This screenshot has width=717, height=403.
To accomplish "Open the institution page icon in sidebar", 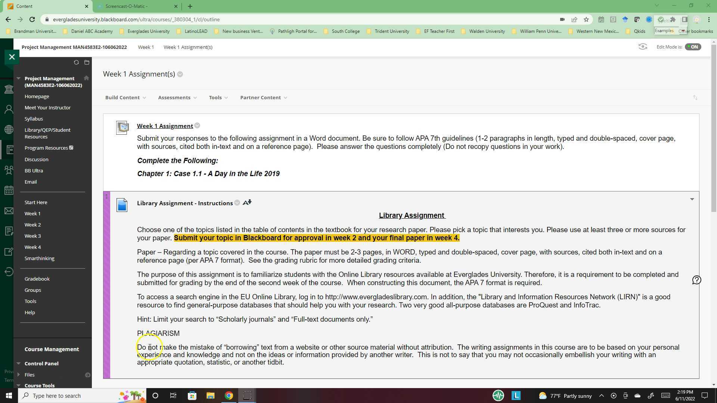I will tap(9, 90).
